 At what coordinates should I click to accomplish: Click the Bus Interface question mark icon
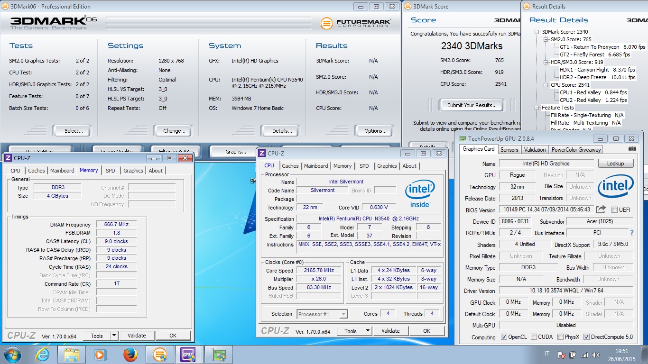tap(631, 233)
